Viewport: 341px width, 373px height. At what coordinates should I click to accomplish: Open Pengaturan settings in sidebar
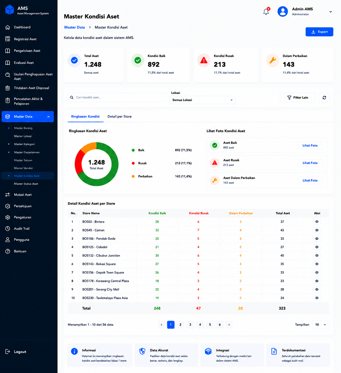[22, 217]
